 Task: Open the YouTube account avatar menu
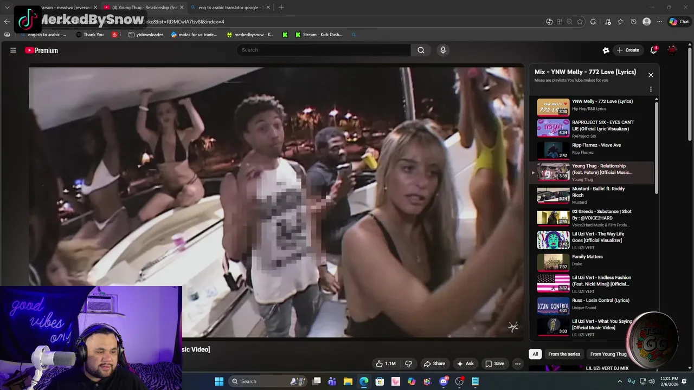point(672,50)
